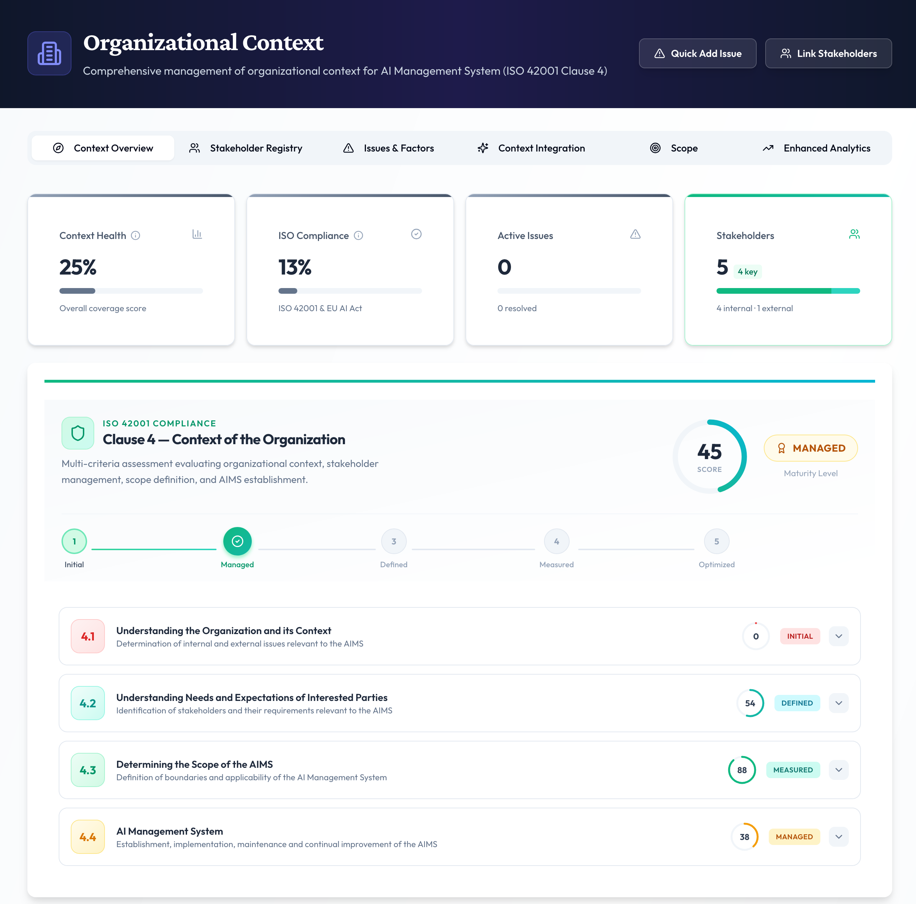Viewport: 916px width, 904px height.
Task: Click the warning triangle icon on Active Issues card
Action: (635, 234)
